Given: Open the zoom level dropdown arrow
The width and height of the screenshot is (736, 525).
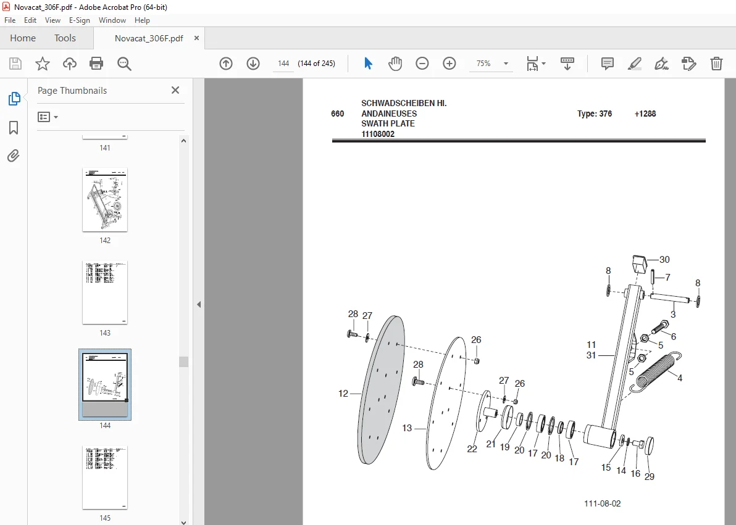Looking at the screenshot, I should [506, 64].
